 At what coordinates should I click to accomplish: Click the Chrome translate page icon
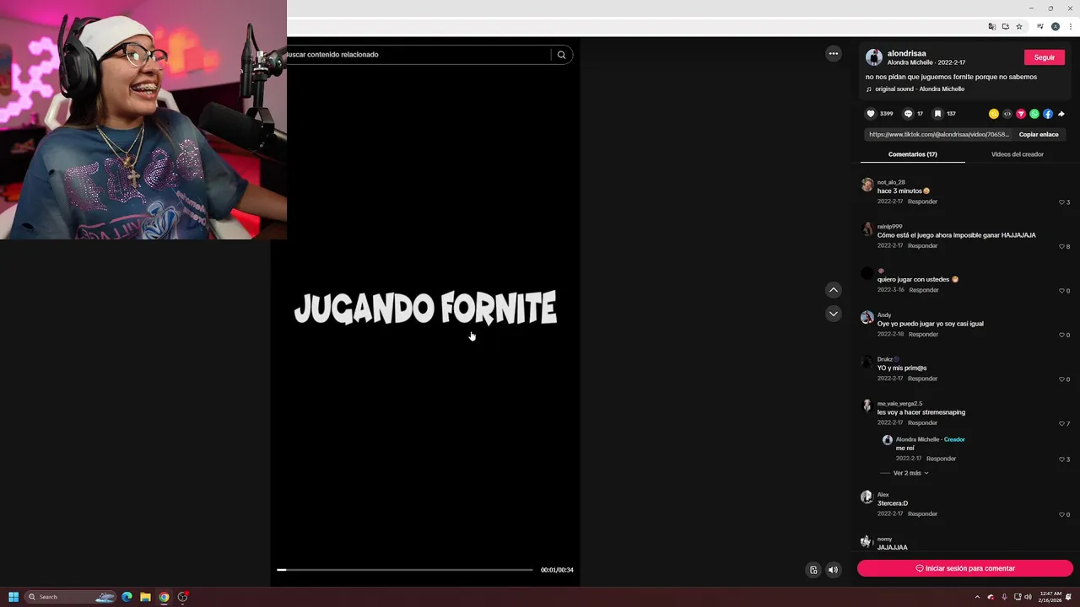tap(992, 27)
